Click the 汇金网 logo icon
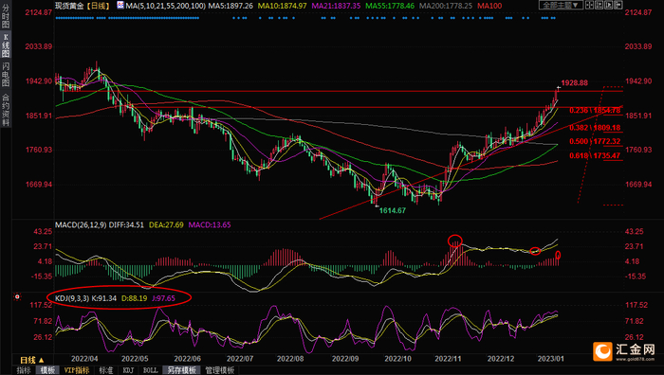This screenshot has height=375, width=664. (602, 351)
